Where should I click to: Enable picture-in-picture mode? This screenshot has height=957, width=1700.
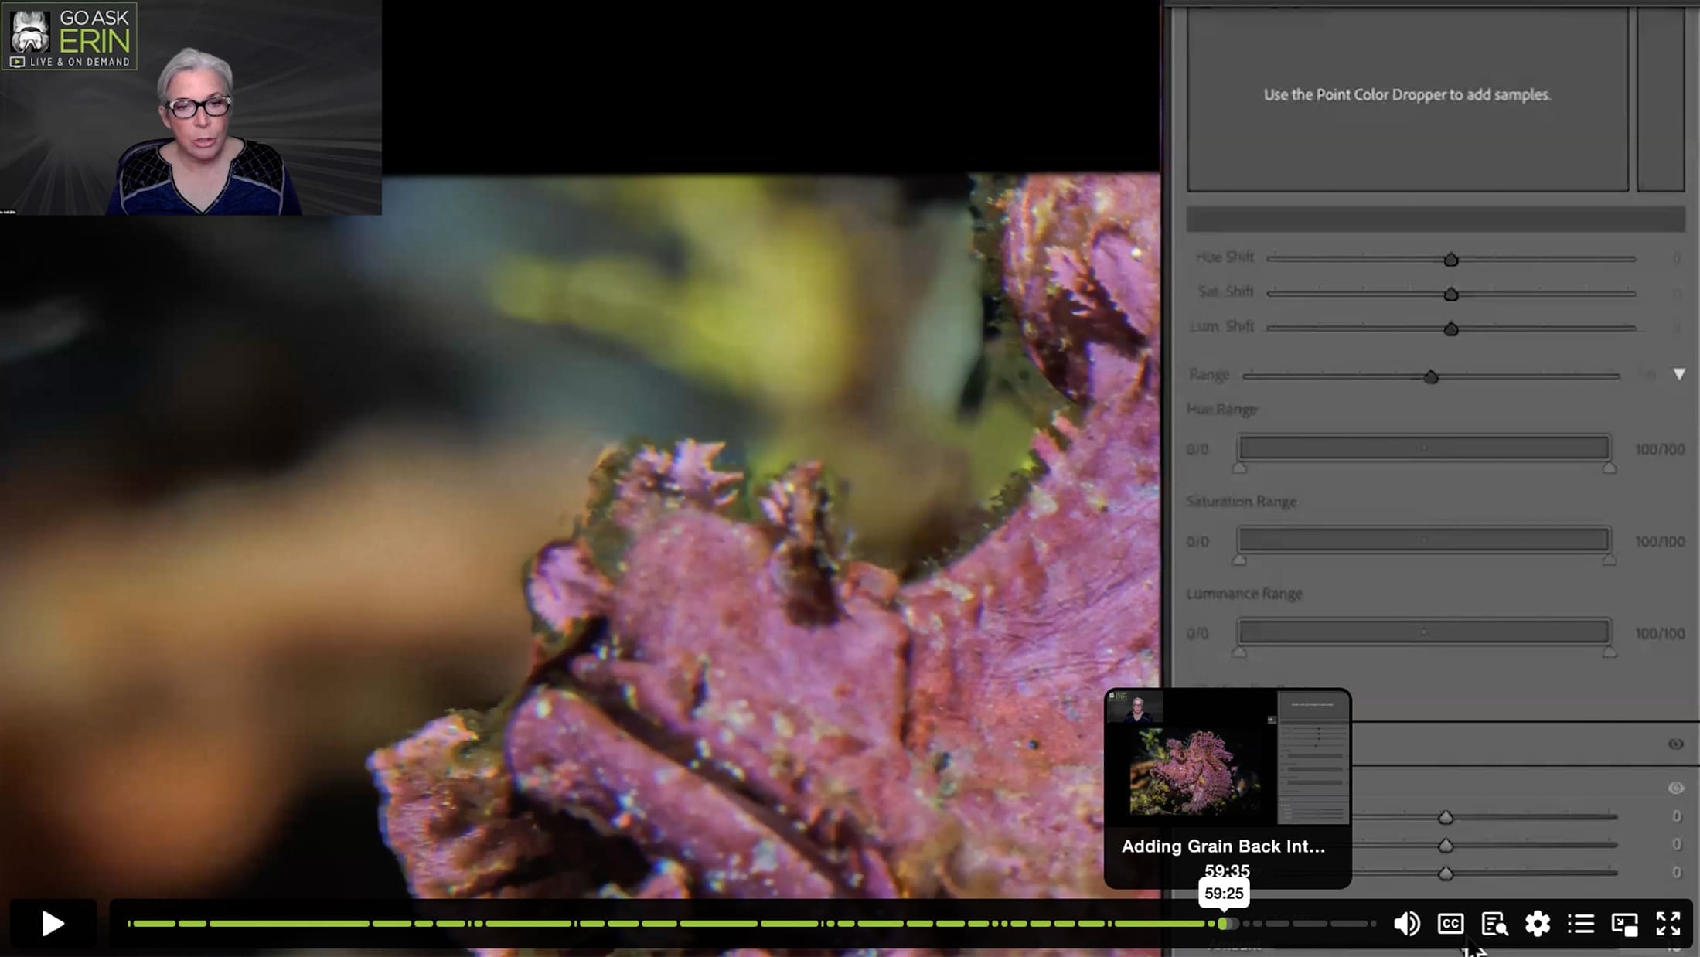click(1624, 924)
